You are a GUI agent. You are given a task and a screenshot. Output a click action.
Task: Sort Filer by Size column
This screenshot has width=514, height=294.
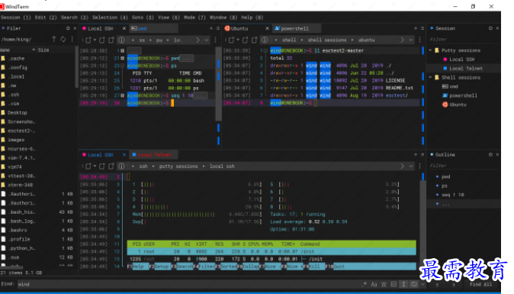[43, 50]
